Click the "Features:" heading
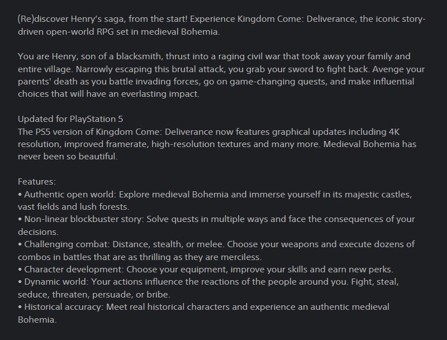The width and height of the screenshot is (447, 340). click(36, 182)
